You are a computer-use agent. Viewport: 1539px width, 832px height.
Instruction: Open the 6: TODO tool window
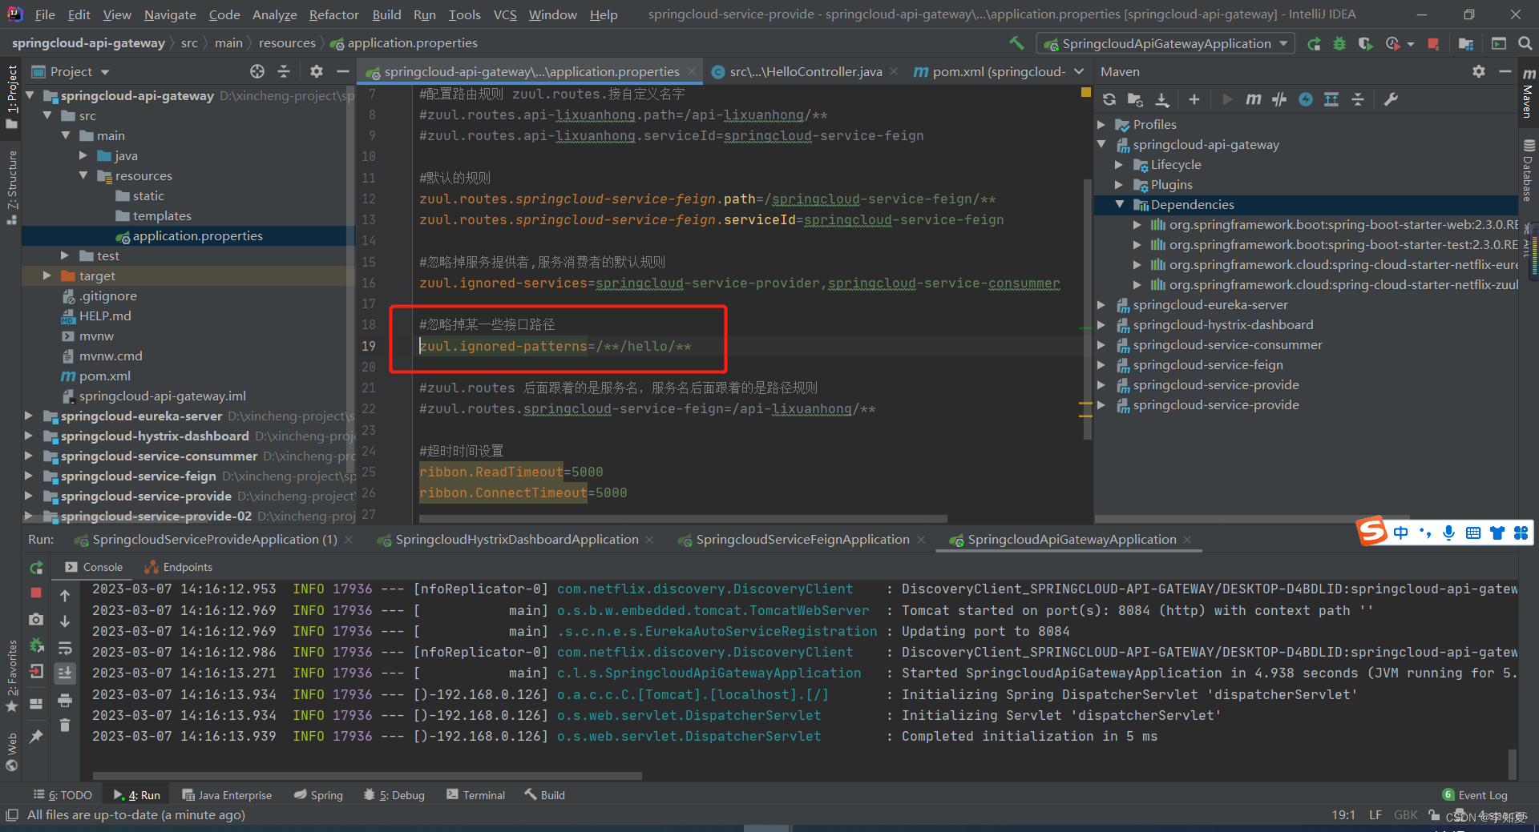tap(63, 795)
